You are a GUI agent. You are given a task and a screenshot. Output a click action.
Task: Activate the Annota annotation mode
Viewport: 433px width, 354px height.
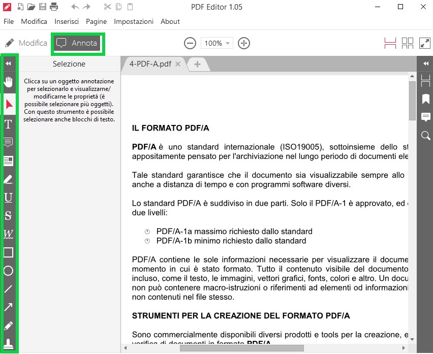coord(77,43)
